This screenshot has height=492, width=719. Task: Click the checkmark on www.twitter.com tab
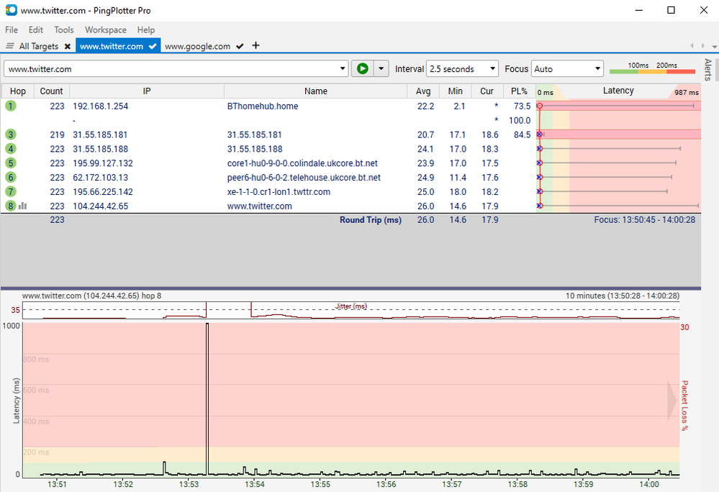[x=153, y=46]
